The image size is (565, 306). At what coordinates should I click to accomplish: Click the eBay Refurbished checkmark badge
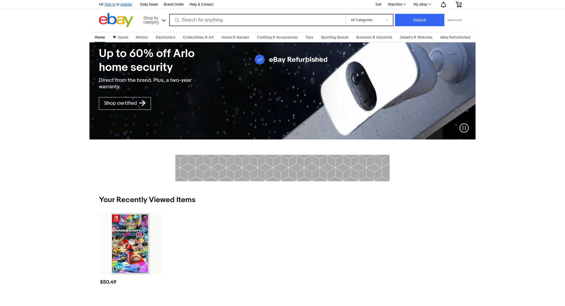click(260, 59)
